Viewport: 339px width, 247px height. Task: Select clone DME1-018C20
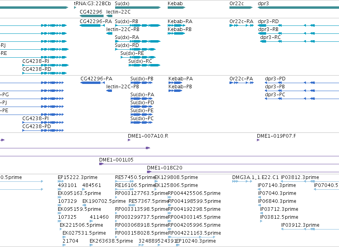(165, 168)
